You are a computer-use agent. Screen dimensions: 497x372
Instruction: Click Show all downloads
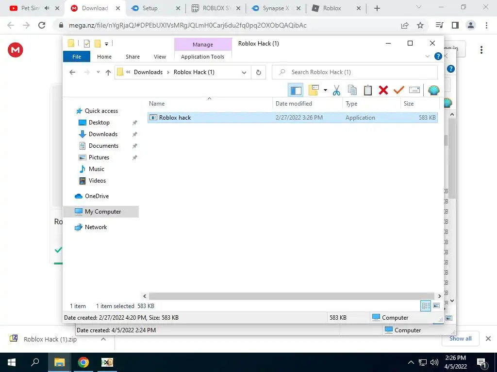click(460, 339)
